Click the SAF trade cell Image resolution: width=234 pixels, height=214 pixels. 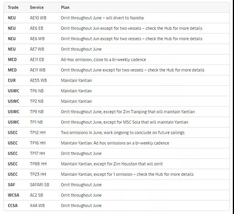(x=12, y=185)
